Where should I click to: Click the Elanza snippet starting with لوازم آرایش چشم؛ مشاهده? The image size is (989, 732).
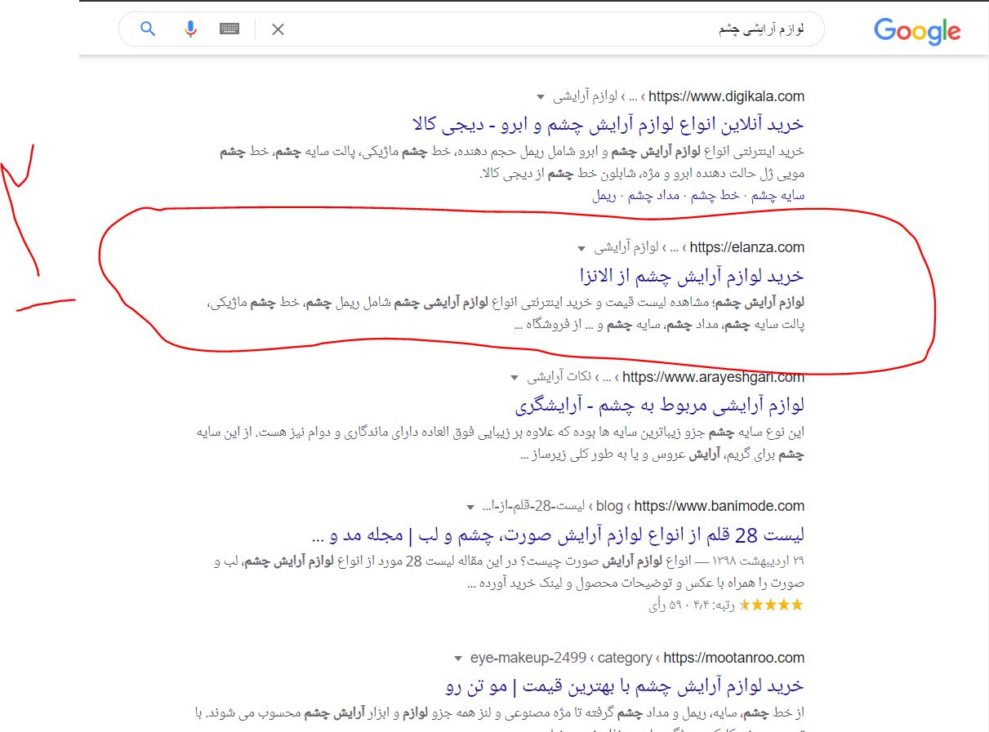(x=506, y=313)
